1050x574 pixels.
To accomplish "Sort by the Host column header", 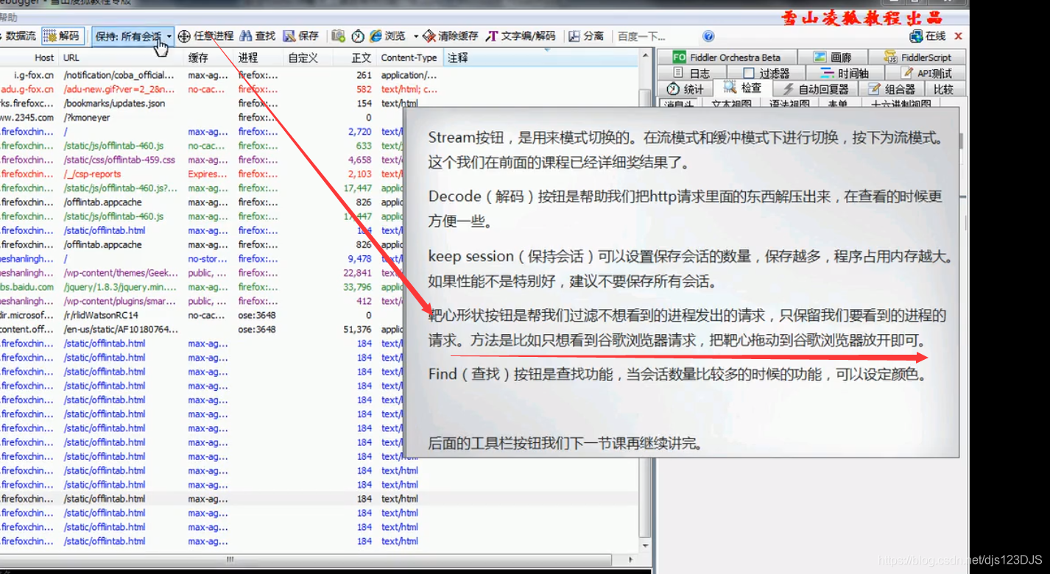I will click(29, 57).
